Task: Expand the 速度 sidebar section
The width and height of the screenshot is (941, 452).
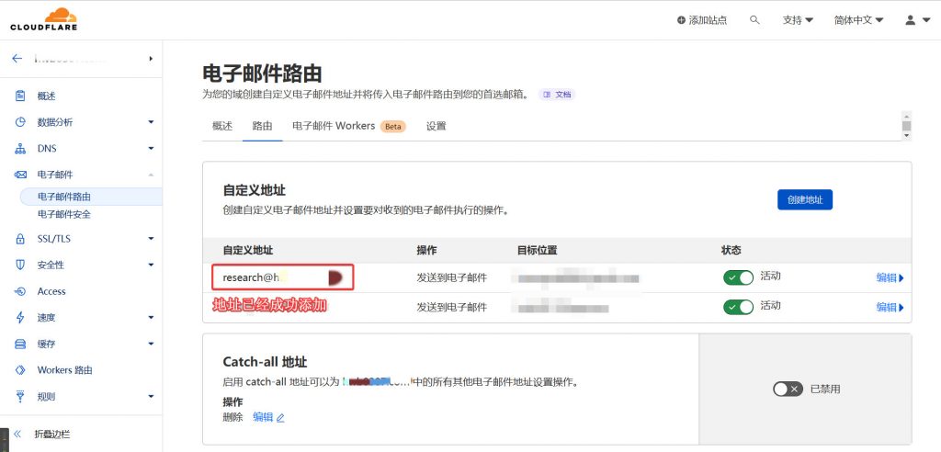Action: (x=151, y=318)
